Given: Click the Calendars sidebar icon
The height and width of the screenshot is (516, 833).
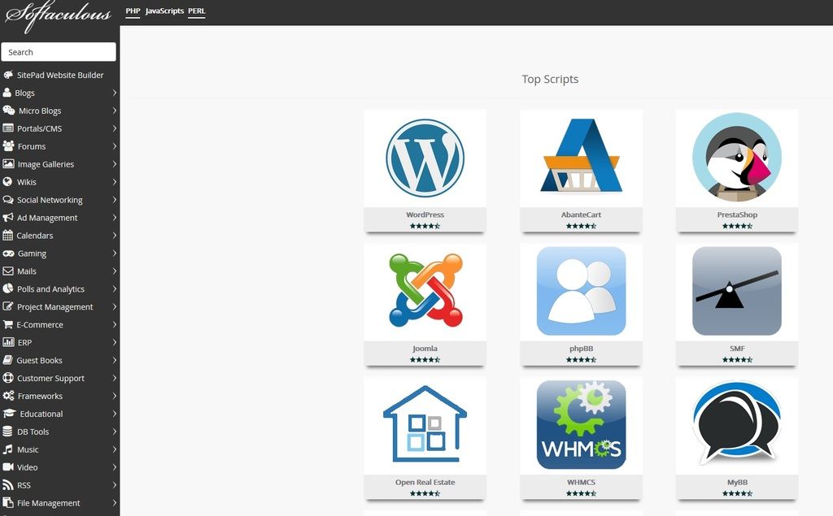Looking at the screenshot, I should pyautogui.click(x=7, y=235).
